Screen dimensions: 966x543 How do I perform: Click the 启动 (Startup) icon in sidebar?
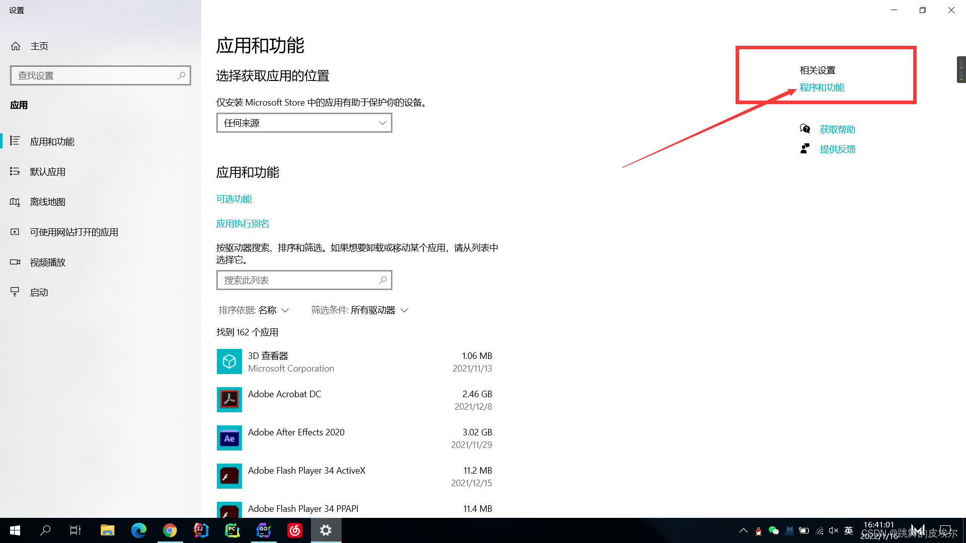pos(15,292)
